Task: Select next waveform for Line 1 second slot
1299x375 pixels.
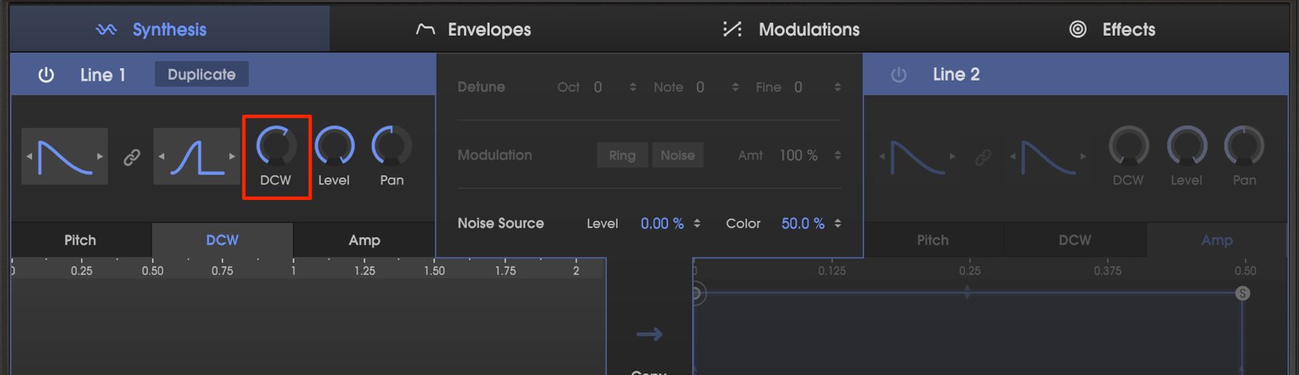Action: (x=232, y=157)
